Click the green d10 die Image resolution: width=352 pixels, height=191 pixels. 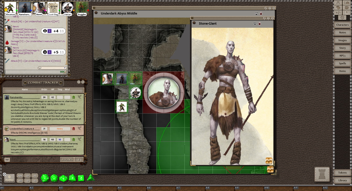click(63, 178)
